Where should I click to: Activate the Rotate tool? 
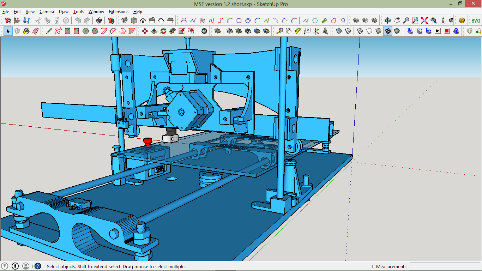pyautogui.click(x=163, y=31)
